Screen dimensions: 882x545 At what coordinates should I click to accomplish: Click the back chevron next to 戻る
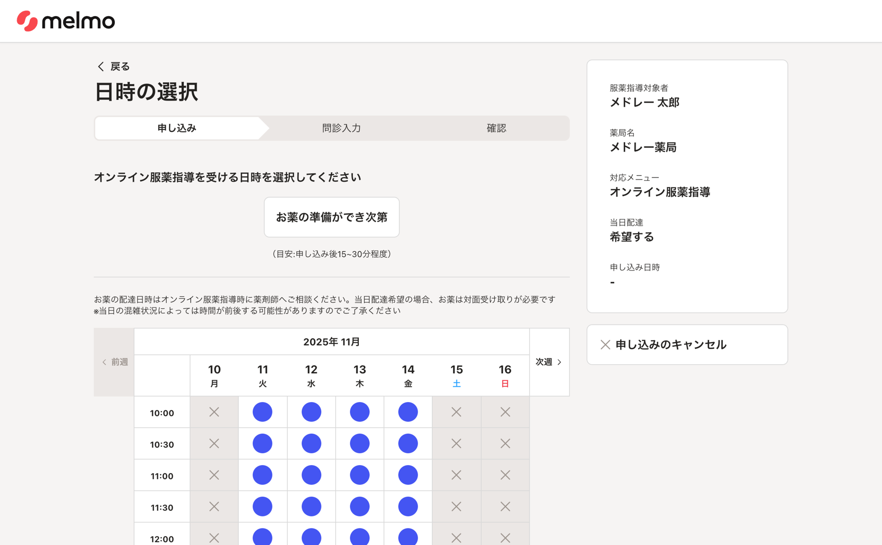(x=101, y=67)
